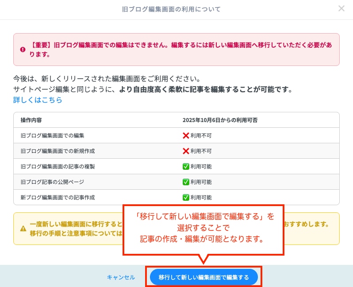Select the 旧ブログ編集画面での新規作成 row label
This screenshot has height=287, width=353.
pos(58,151)
